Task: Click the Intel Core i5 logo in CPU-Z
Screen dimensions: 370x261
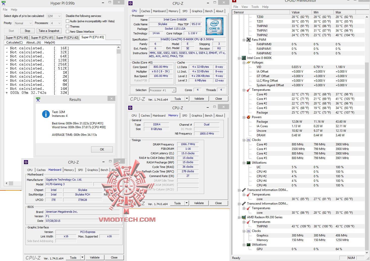Action: coord(214,26)
